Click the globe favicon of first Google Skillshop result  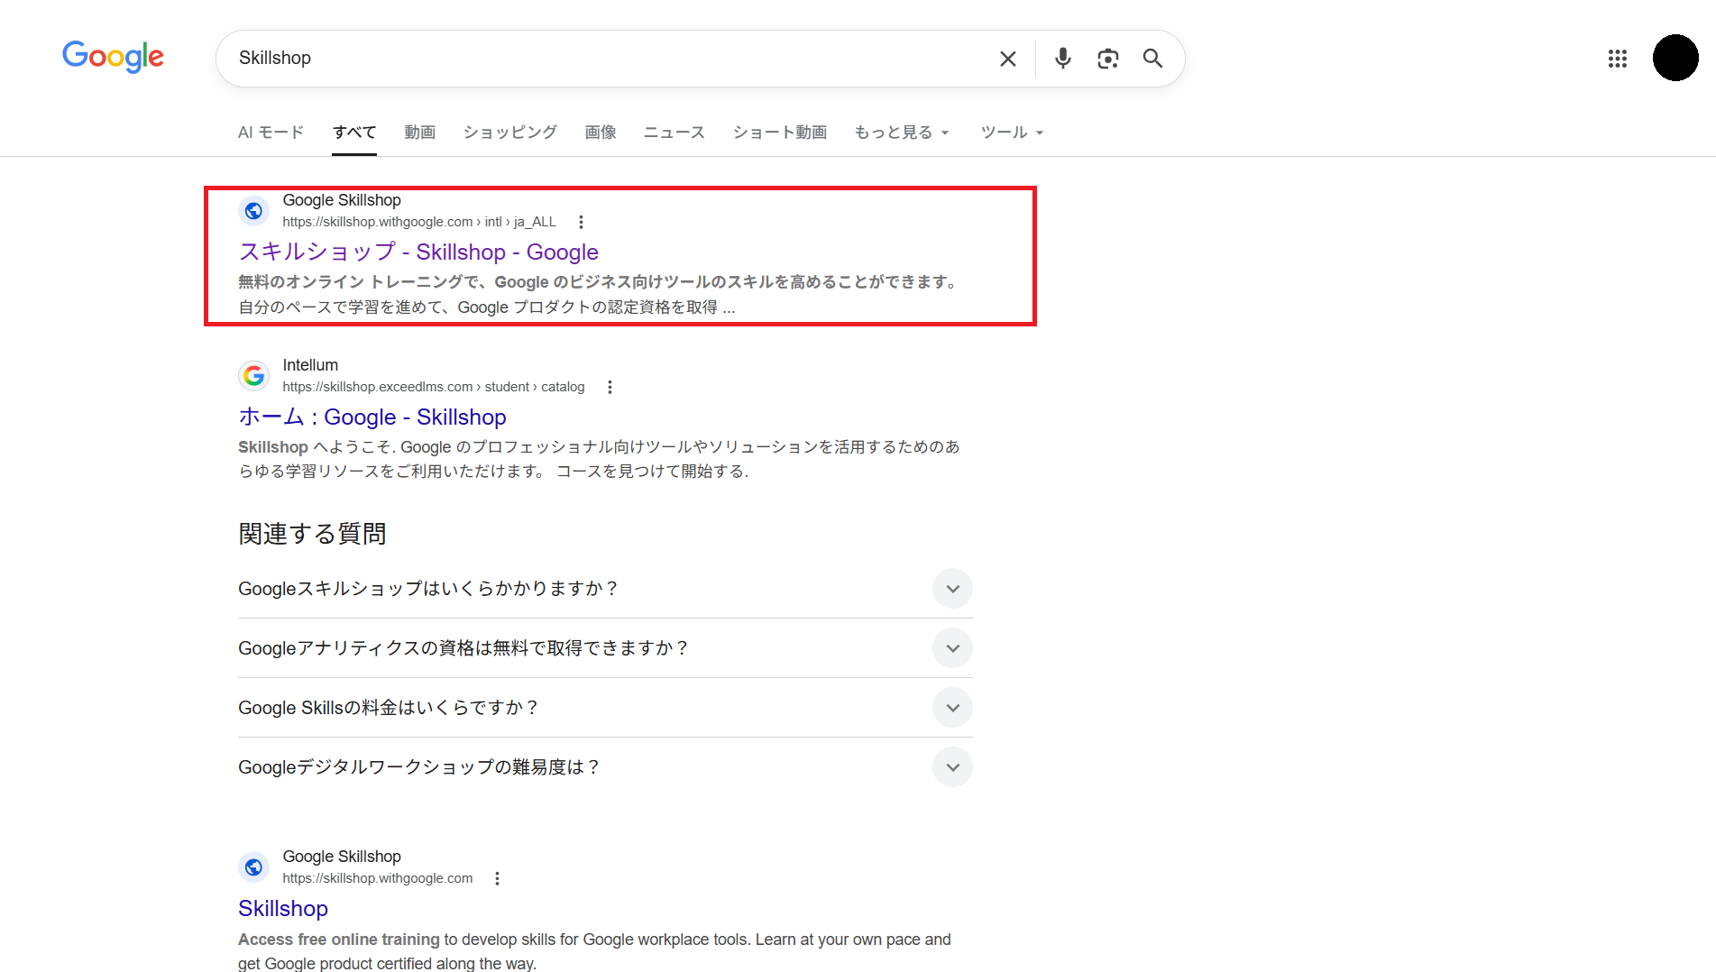[253, 211]
